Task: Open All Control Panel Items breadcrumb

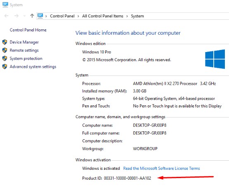Action: [x=103, y=16]
